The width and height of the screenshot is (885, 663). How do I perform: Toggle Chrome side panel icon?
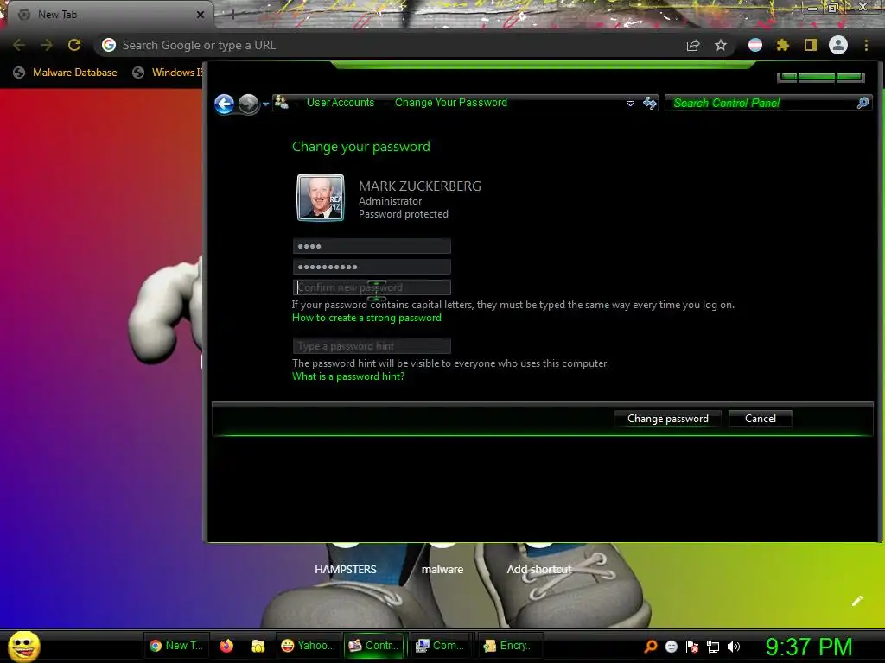pyautogui.click(x=811, y=45)
